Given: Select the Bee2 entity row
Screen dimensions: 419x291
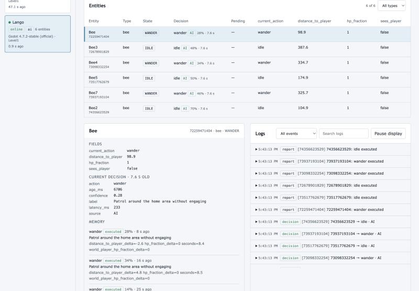Looking at the screenshot, I should point(247,110).
